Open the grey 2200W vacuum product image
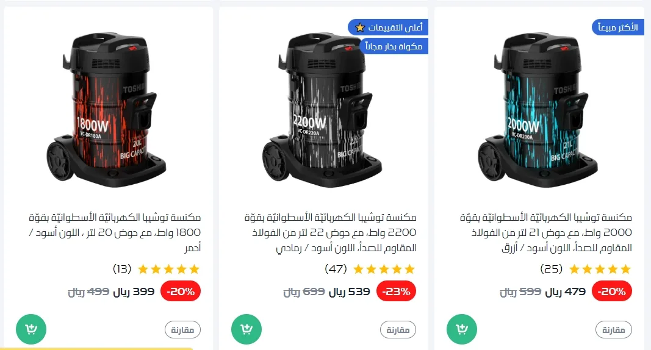This screenshot has width=651, height=350. coord(322,110)
